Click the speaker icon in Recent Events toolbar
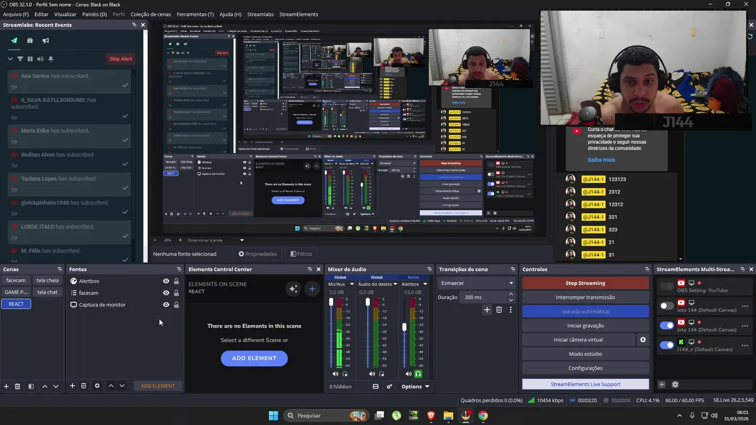The width and height of the screenshot is (756, 425). [x=40, y=59]
